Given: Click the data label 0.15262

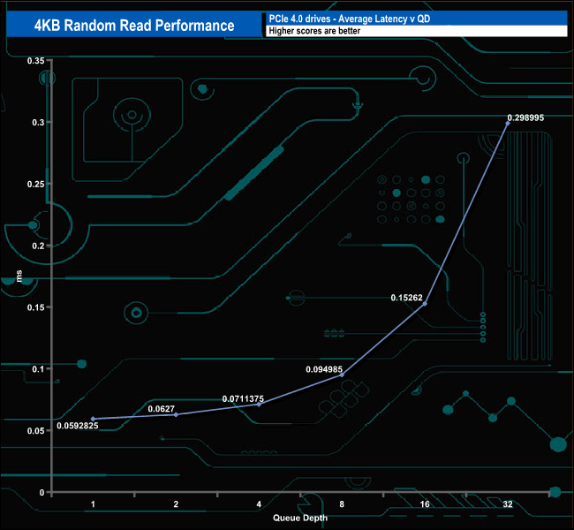Looking at the screenshot, I should [x=406, y=298].
